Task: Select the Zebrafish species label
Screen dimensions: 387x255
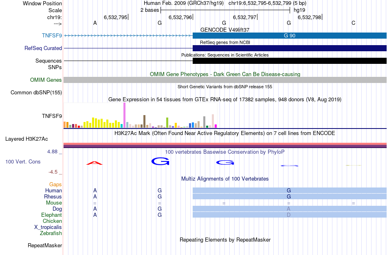Action: point(51,233)
